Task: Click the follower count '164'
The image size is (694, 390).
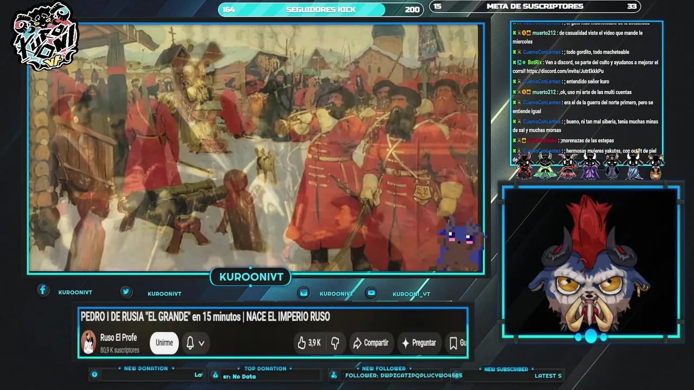Action: 228,10
